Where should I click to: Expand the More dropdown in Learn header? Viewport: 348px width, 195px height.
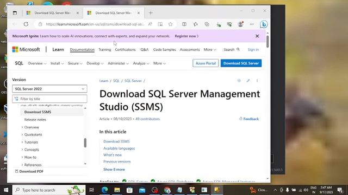tap(210, 49)
